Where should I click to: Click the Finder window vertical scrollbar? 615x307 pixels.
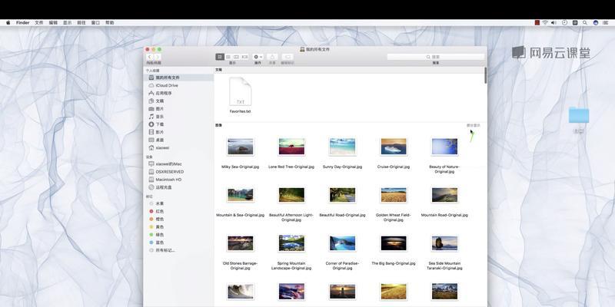coord(486,75)
